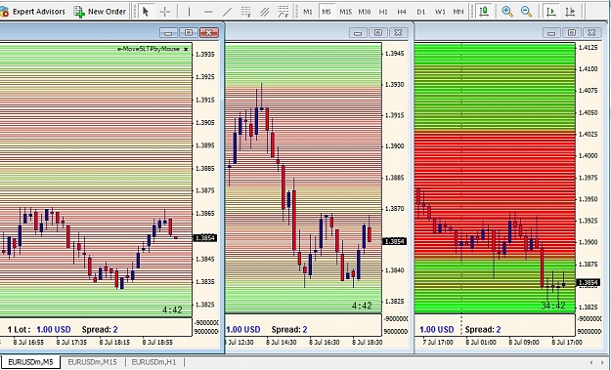Click the e-MoveSLTPbyMouse expert label
Screen dimensions: 611x370
(149, 49)
